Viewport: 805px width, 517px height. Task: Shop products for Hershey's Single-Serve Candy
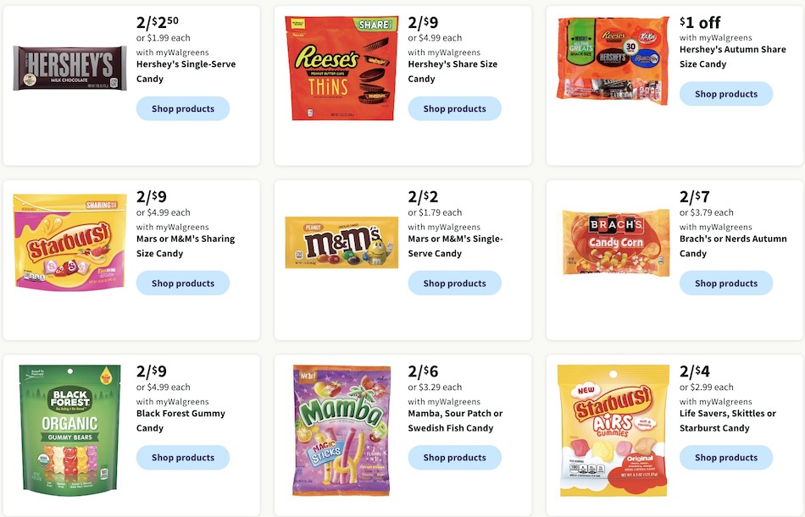point(183,109)
